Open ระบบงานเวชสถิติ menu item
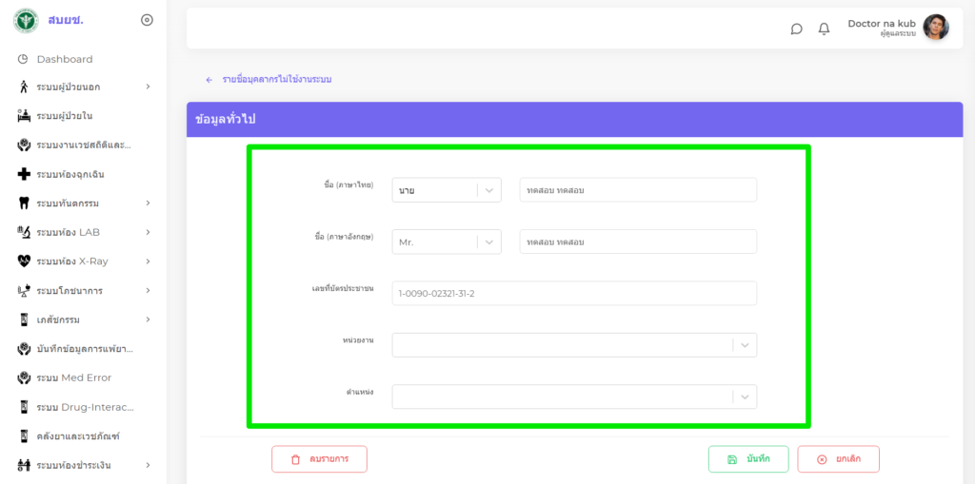The image size is (975, 484). (84, 145)
